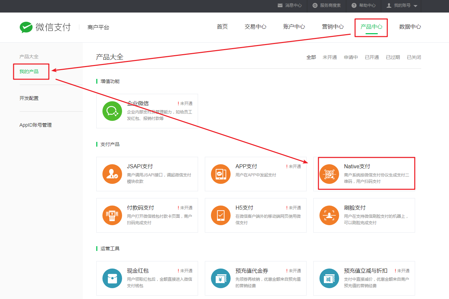The height and width of the screenshot is (299, 449).
Task: Click the 支付产品 section heading
Action: pos(110,144)
